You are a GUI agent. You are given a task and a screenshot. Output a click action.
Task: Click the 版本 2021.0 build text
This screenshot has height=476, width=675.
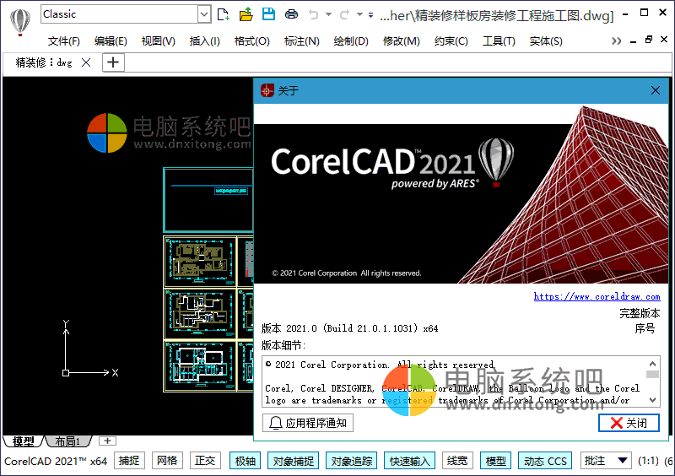click(349, 328)
